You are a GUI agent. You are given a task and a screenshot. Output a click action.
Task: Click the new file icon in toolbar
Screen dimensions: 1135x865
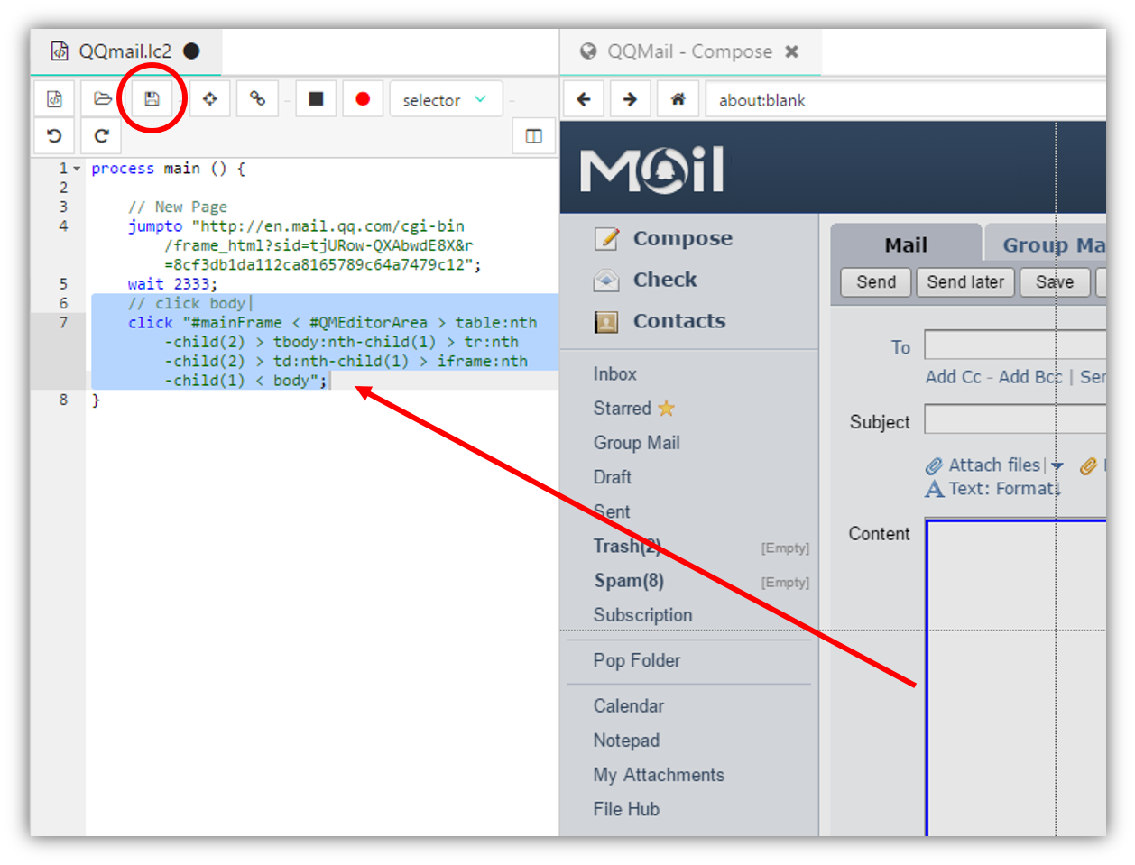coord(54,99)
